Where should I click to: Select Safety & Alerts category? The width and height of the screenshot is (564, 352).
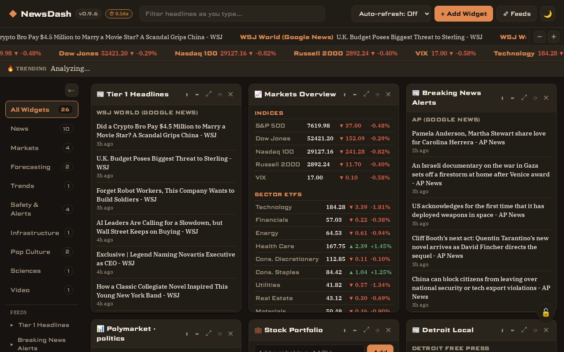click(42, 209)
